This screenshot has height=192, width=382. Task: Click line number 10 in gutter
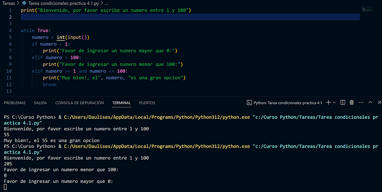pyautogui.click(x=9, y=71)
